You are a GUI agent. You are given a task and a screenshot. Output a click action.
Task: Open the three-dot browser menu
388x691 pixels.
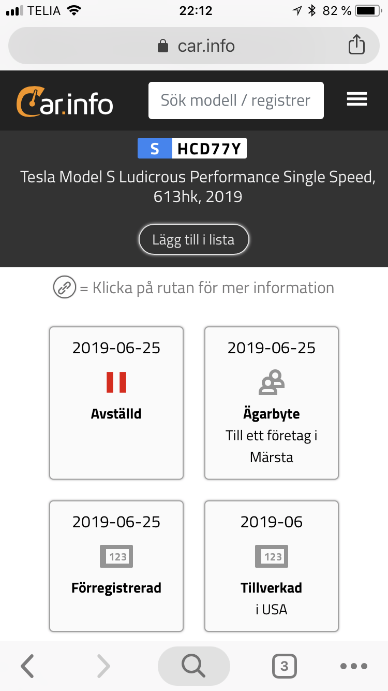354,666
